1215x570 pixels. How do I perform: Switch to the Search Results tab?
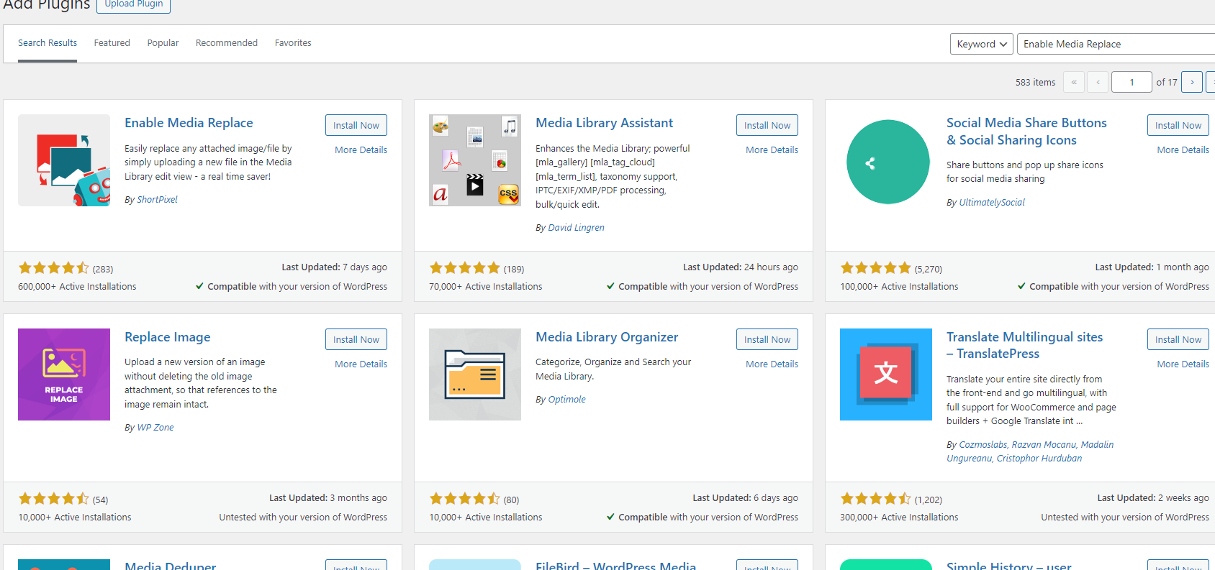coord(48,43)
